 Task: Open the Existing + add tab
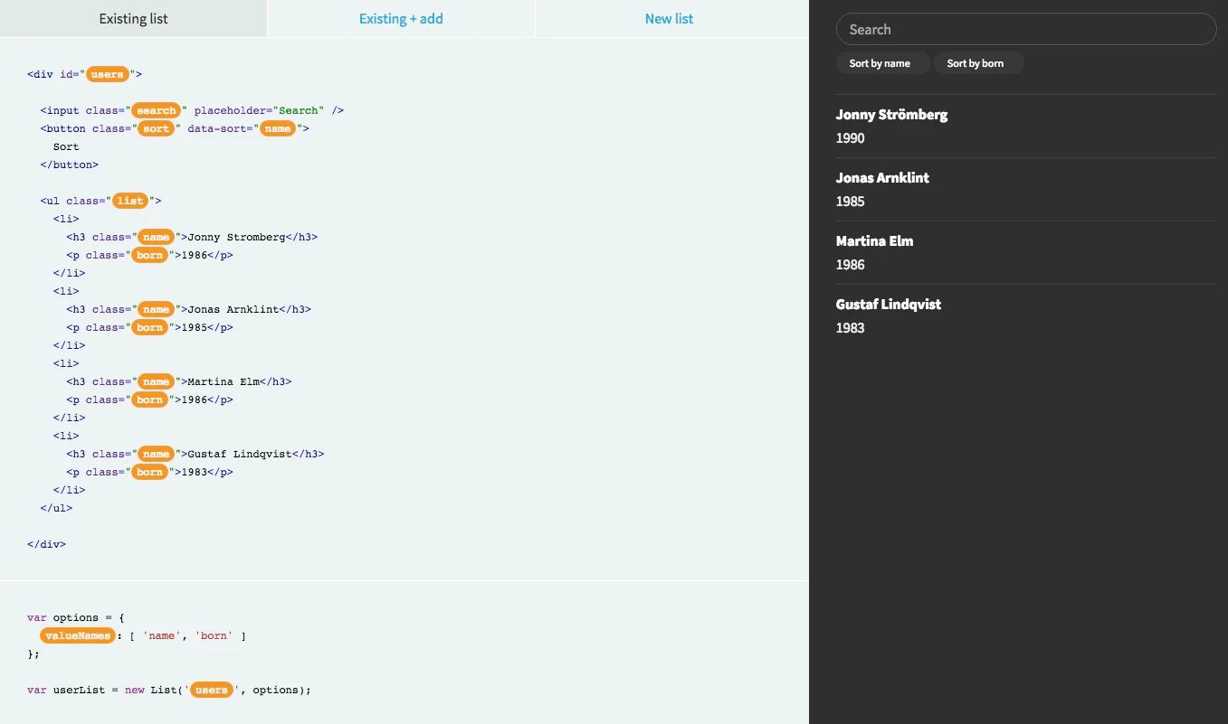(x=401, y=18)
